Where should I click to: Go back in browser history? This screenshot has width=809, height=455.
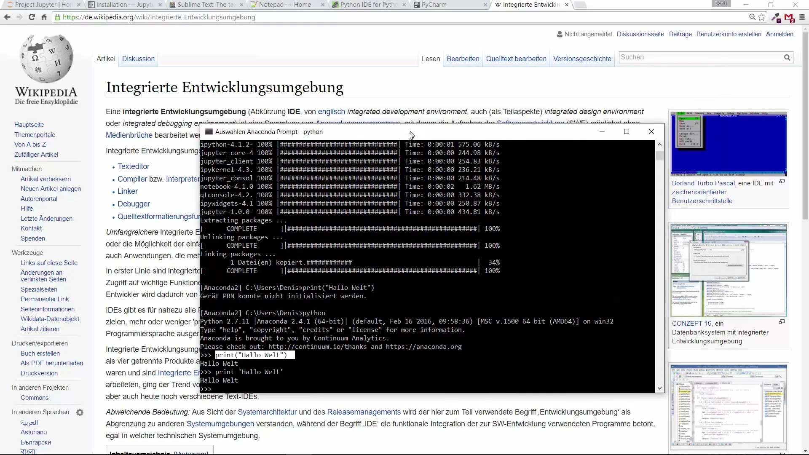pyautogui.click(x=7, y=17)
